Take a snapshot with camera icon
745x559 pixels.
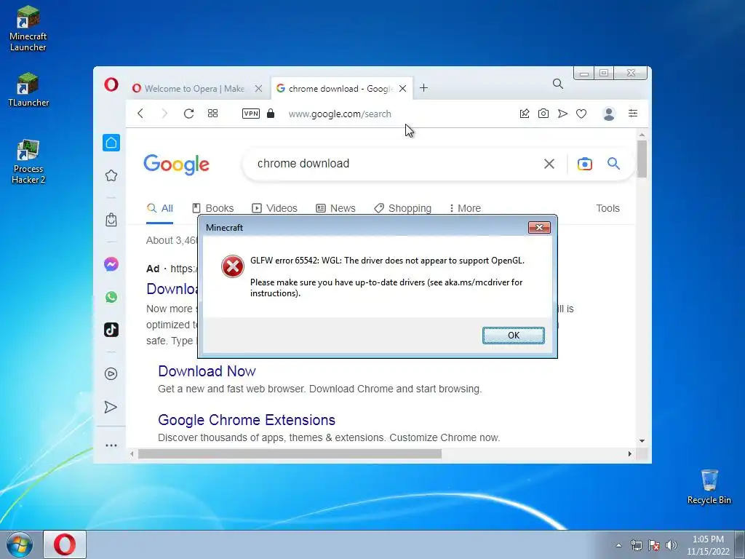pyautogui.click(x=543, y=113)
